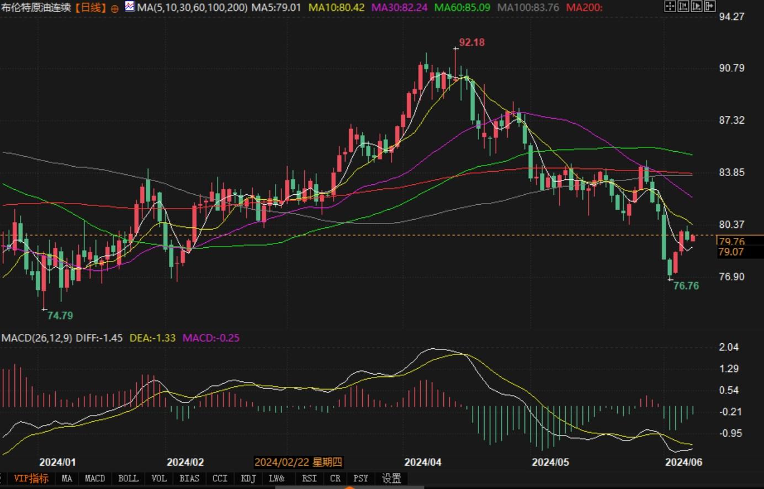Click the MA indicator chart icon
764x489 pixels.
tap(130, 7)
